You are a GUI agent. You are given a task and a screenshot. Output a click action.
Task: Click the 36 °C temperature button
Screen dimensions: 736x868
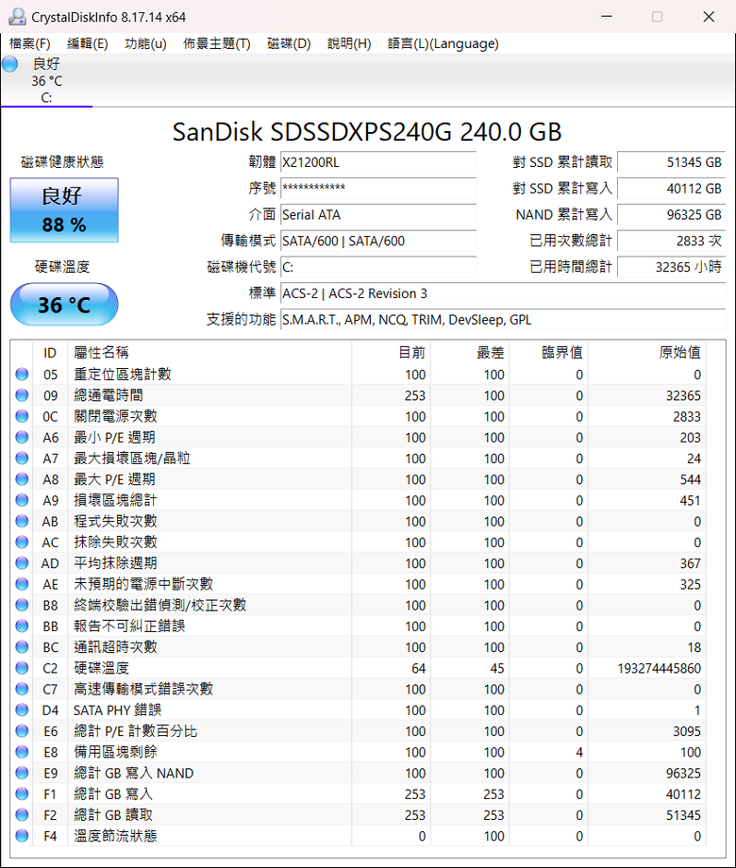point(64,305)
